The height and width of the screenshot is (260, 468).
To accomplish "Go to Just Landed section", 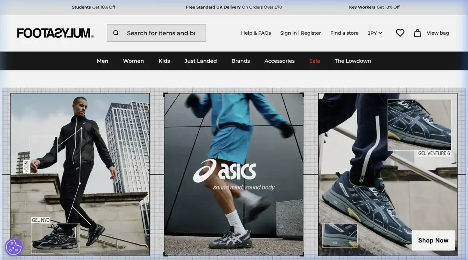I will coord(200,61).
